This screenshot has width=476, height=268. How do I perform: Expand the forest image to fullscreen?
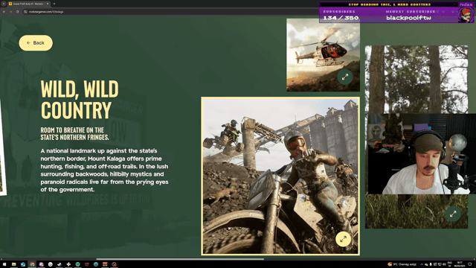[453, 214]
